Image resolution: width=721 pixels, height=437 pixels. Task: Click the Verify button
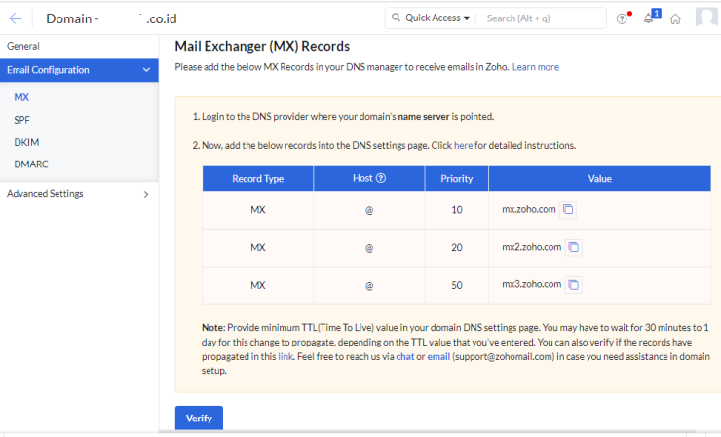pos(199,419)
